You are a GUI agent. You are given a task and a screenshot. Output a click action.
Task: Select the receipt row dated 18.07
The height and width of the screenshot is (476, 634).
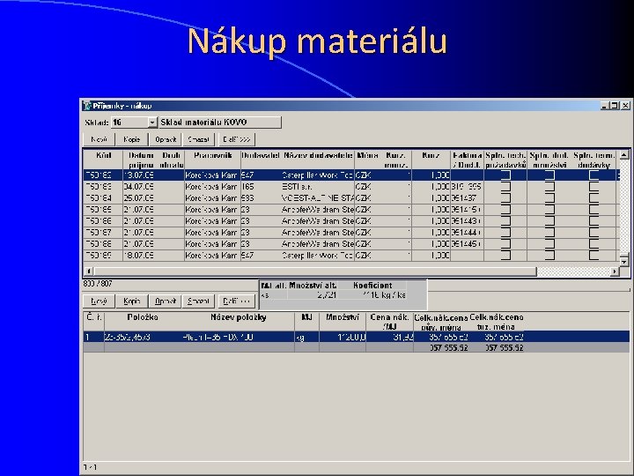(351, 256)
